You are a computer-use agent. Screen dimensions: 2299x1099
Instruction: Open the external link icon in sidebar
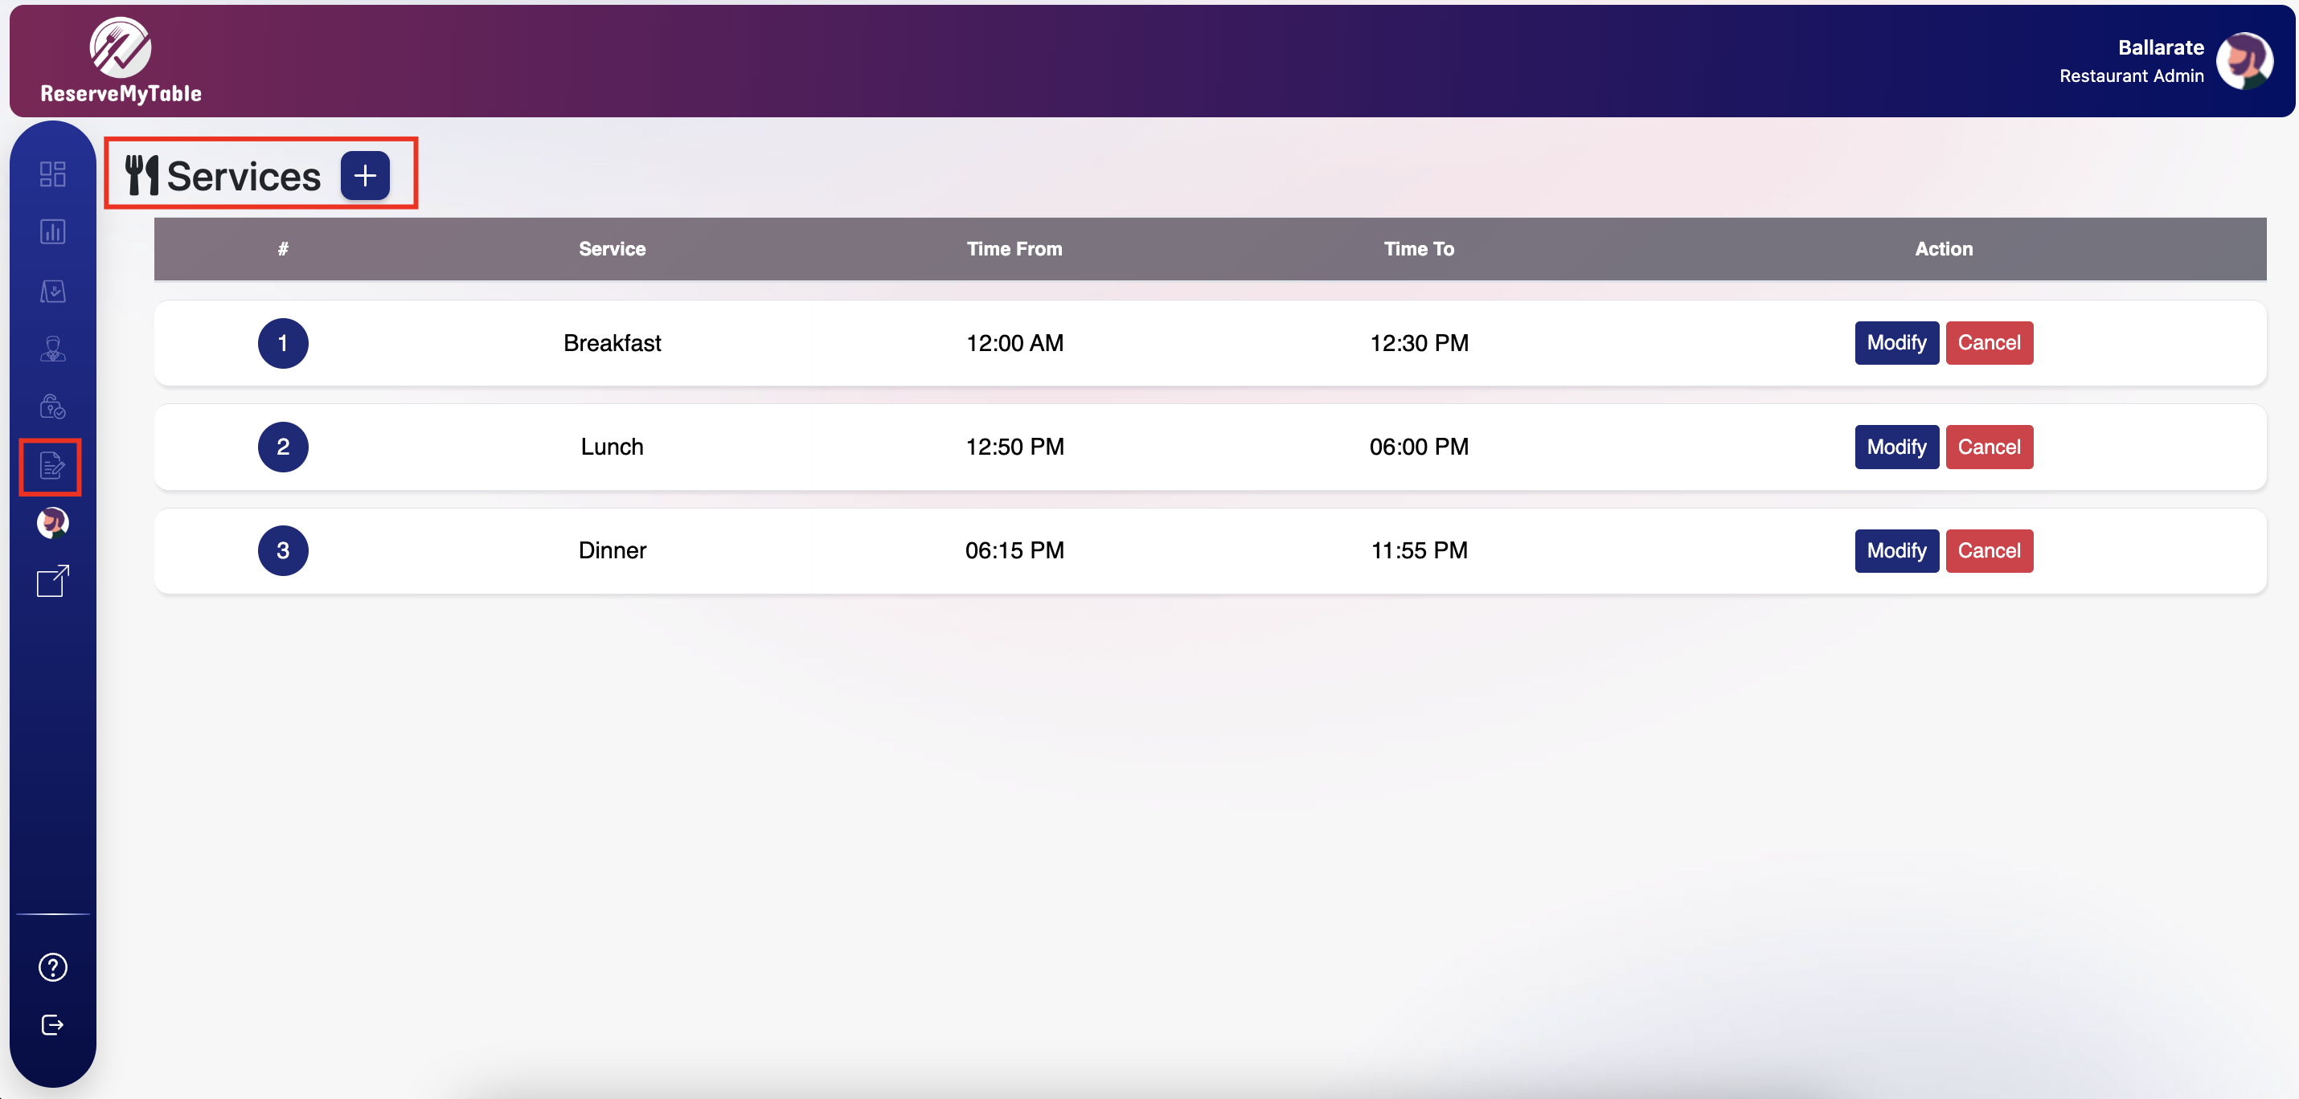[53, 581]
